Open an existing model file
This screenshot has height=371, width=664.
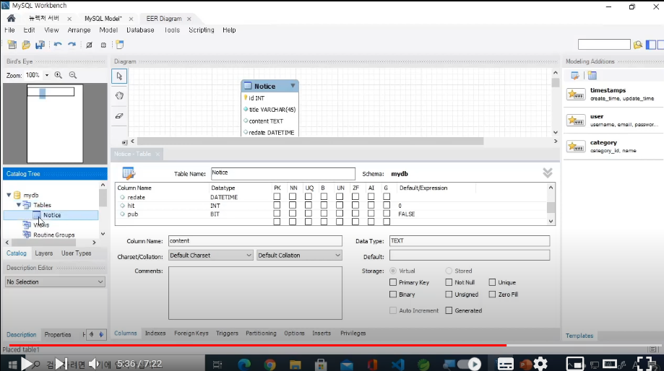click(x=26, y=45)
